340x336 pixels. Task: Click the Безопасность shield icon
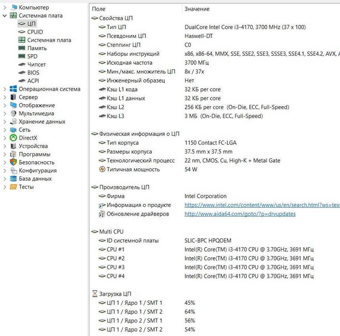(13, 162)
